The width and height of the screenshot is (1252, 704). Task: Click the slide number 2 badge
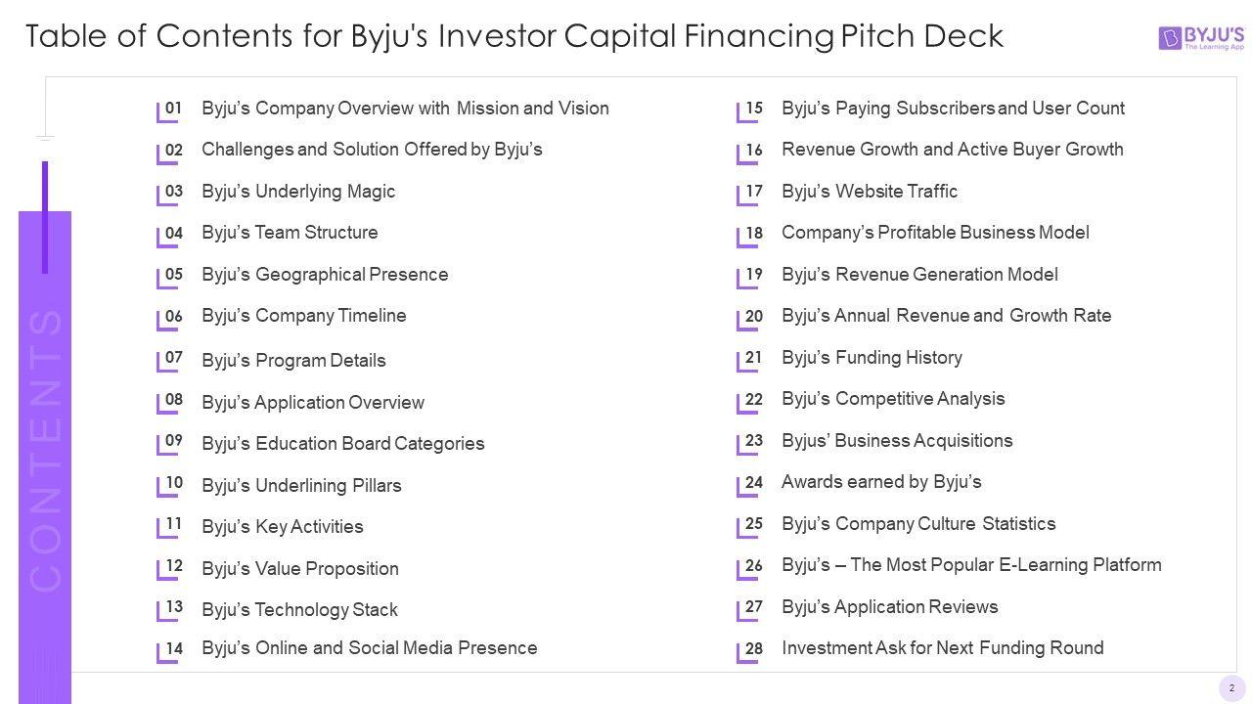tap(1231, 688)
